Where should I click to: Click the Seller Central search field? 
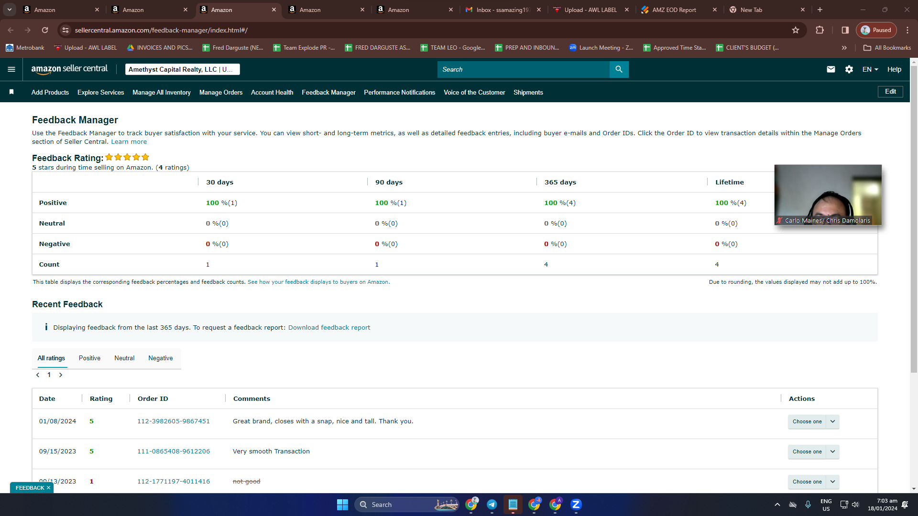click(524, 69)
